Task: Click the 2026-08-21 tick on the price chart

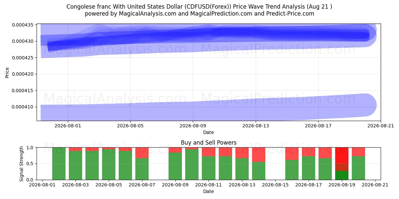Action: (381, 126)
